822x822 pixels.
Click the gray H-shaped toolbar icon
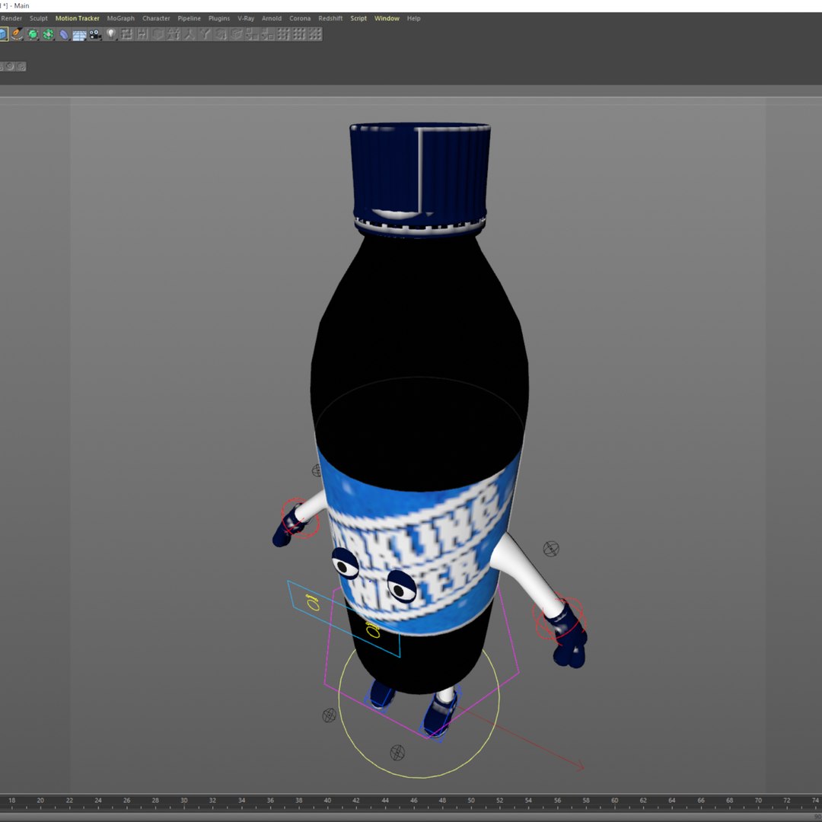click(142, 34)
